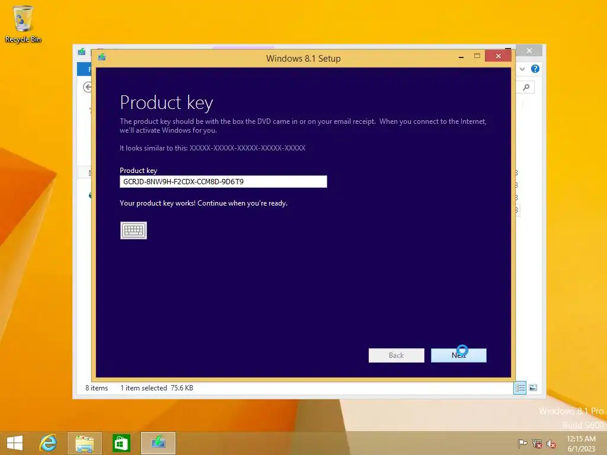Click '8 items' in status bar

pyautogui.click(x=97, y=387)
